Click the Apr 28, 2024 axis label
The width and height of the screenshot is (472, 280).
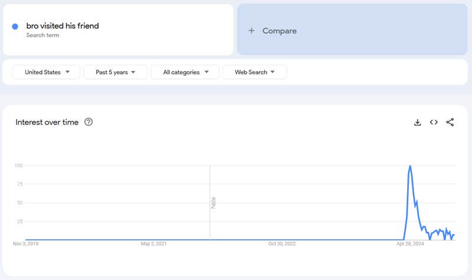(x=410, y=243)
